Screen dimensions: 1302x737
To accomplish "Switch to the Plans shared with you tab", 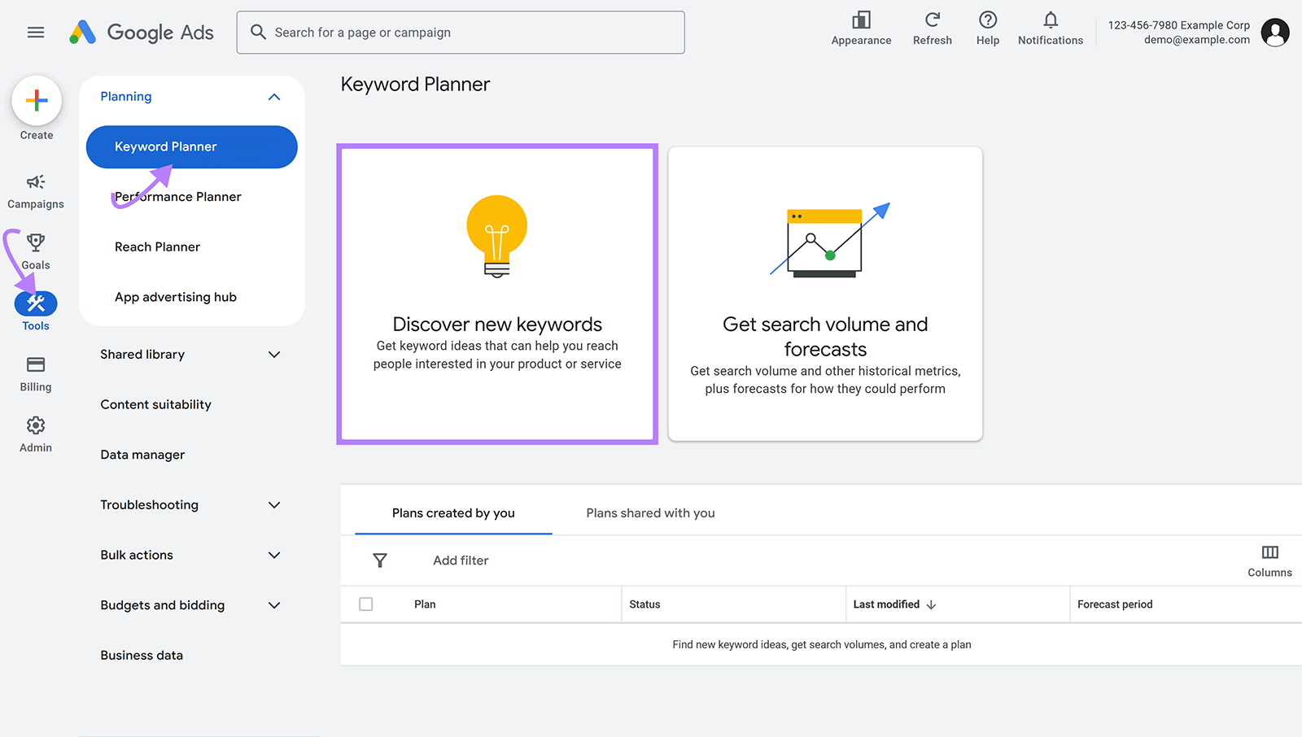I will (x=649, y=512).
